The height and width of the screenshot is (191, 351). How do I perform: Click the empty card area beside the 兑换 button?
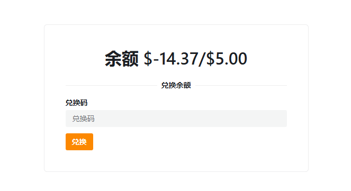click(x=190, y=142)
